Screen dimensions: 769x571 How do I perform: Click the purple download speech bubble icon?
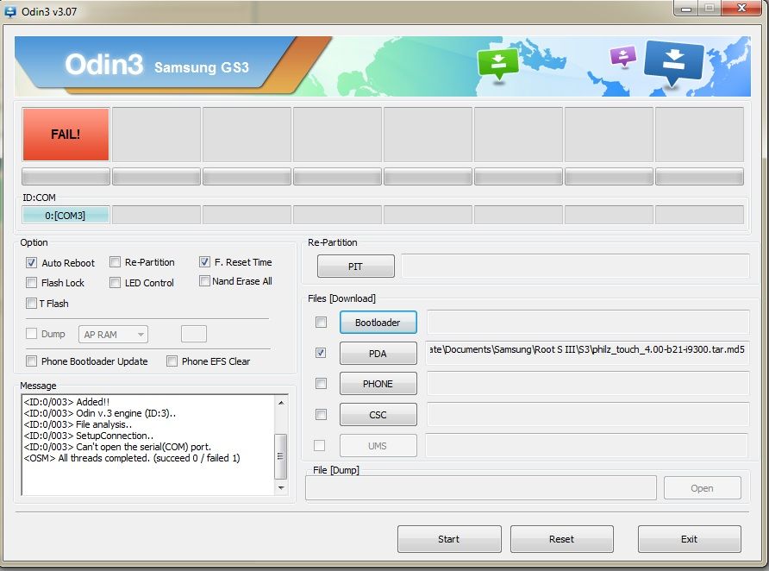[622, 57]
